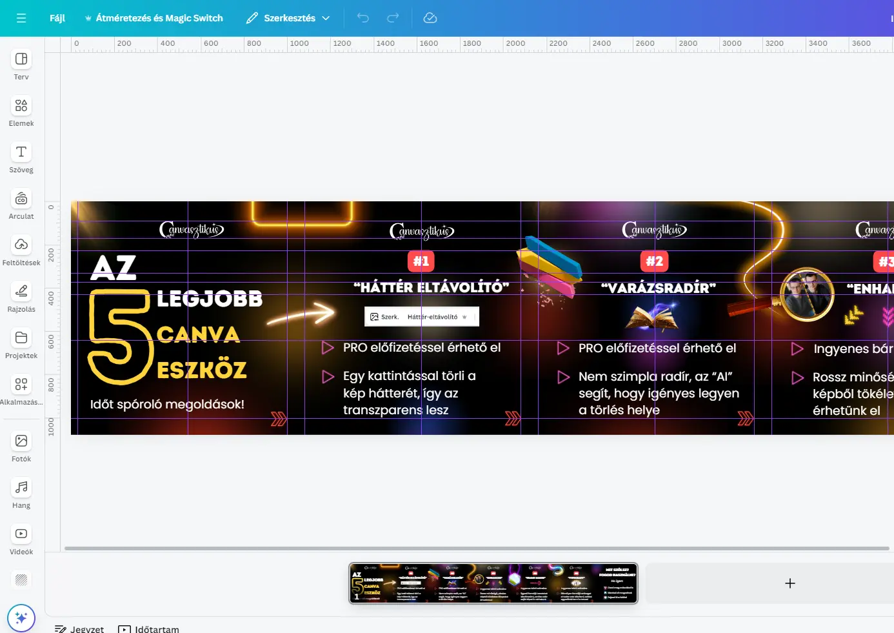Open the Feltöltések uploads panel
Viewport: 894px width, 633px height.
21,251
